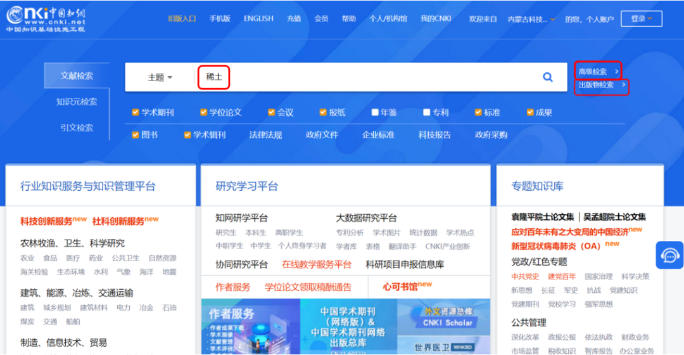Open the 科技创新服务 link
This screenshot has width=684, height=355.
[x=47, y=221]
